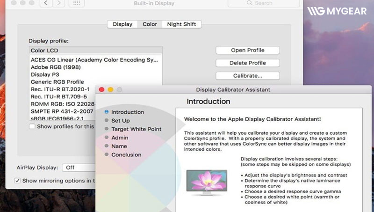Viewport: 374px width, 212px height.
Task: Select the Color tab
Action: (x=150, y=24)
